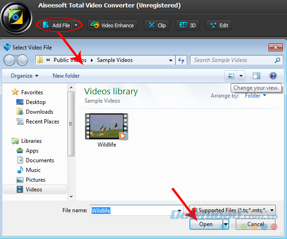Select the Wildlife video thumbnail
The image size is (287, 239).
click(106, 126)
